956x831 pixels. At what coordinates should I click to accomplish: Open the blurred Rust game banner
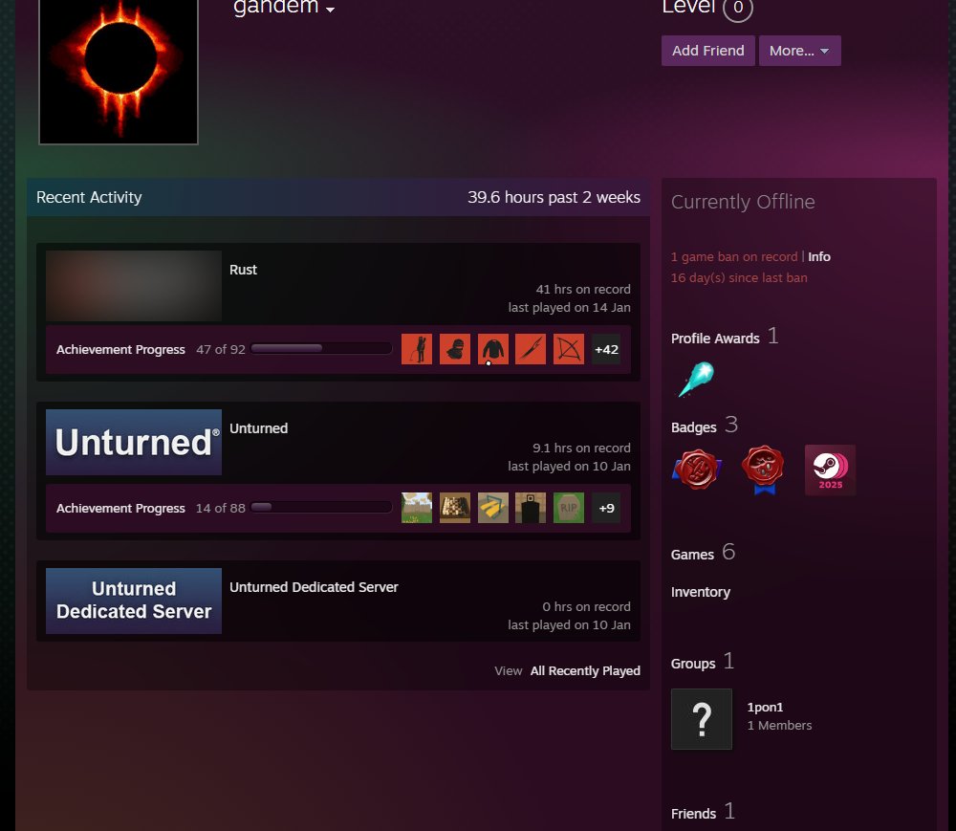click(134, 286)
